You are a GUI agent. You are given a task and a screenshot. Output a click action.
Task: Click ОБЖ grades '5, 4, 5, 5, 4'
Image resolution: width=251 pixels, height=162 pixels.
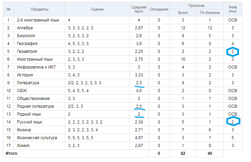[78, 91]
